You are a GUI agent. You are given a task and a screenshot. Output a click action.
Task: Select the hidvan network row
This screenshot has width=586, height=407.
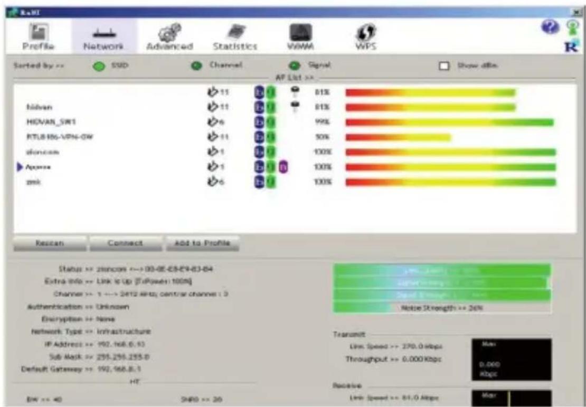point(294,107)
